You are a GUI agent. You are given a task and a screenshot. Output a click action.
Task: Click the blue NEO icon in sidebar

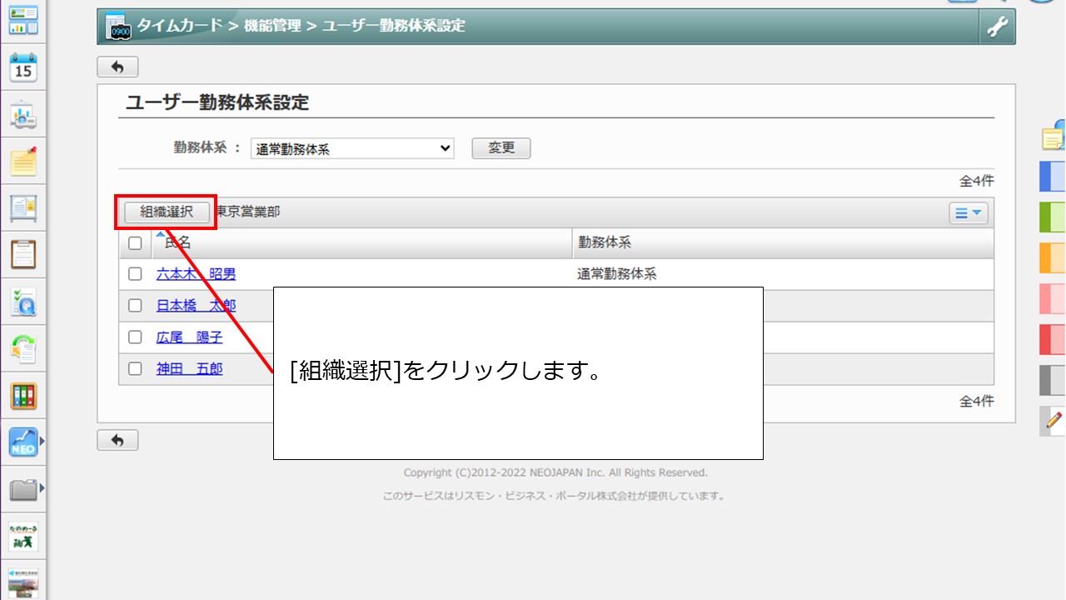(23, 442)
